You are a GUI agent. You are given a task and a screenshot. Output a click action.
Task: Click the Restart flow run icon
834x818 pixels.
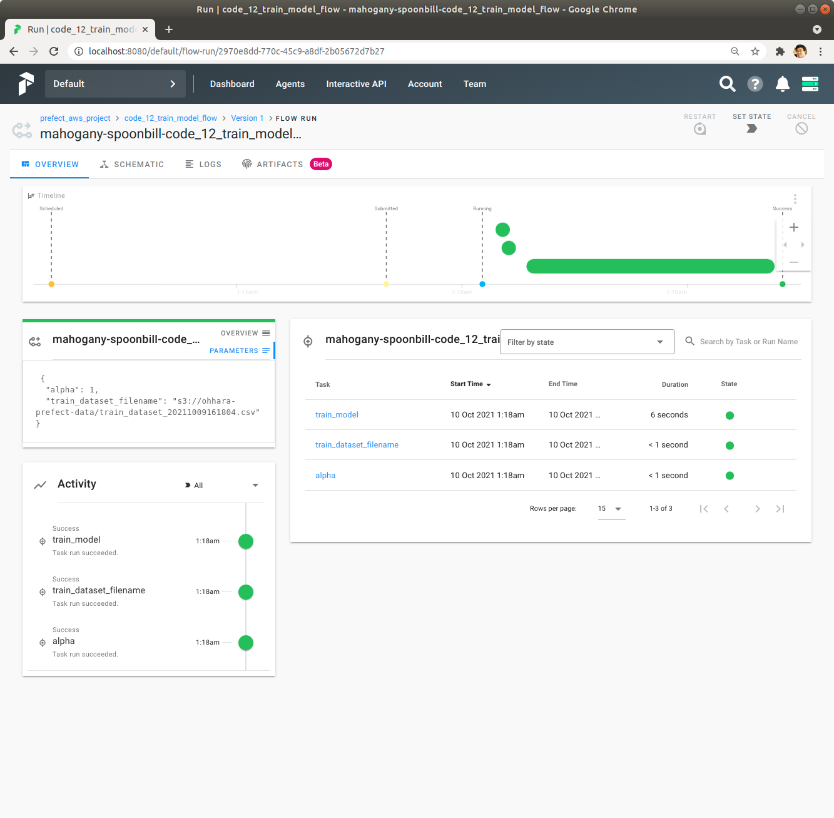point(700,129)
